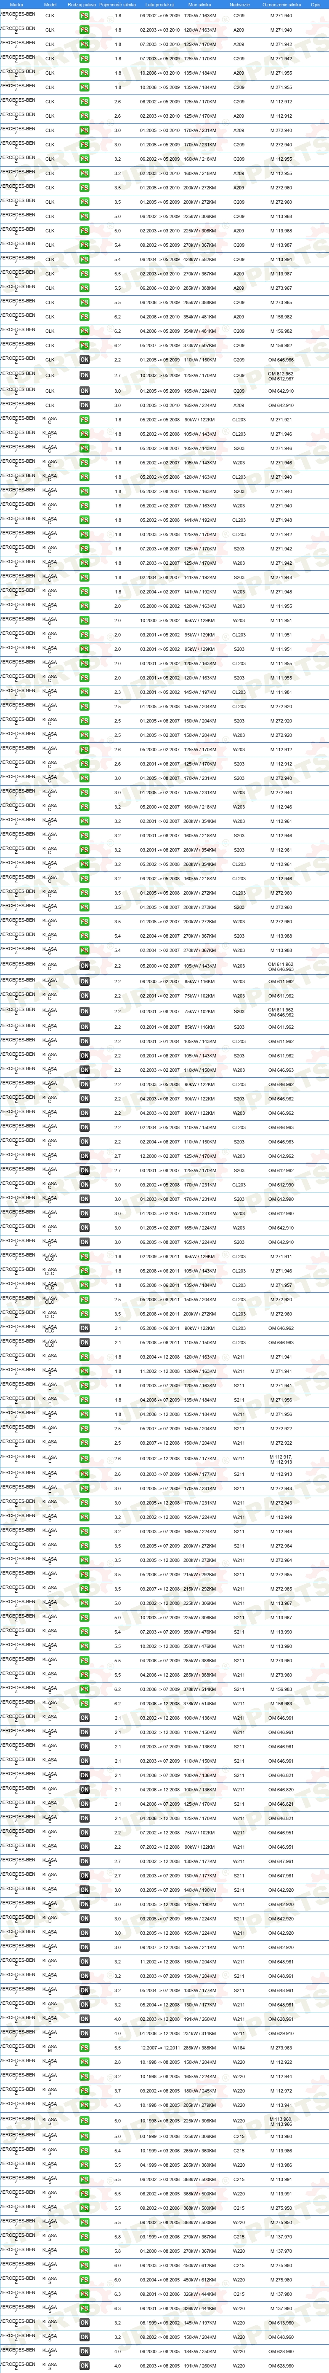329x2373 pixels.
Task: Select the 231kW / 314KM power cell
Action: [x=199, y=2033]
